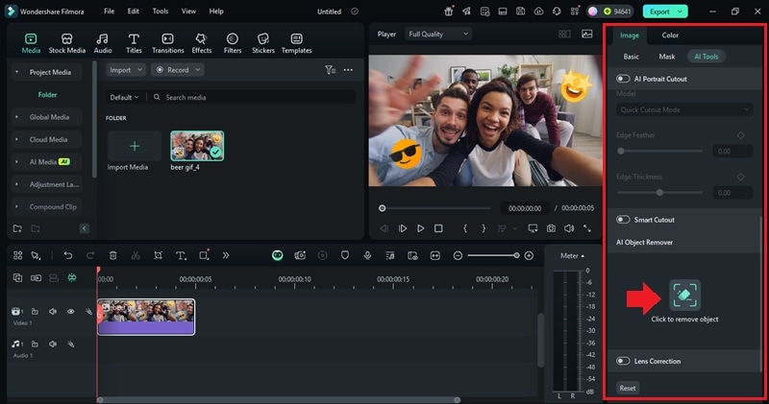Open the Titles panel
The height and width of the screenshot is (404, 769).
[134, 43]
